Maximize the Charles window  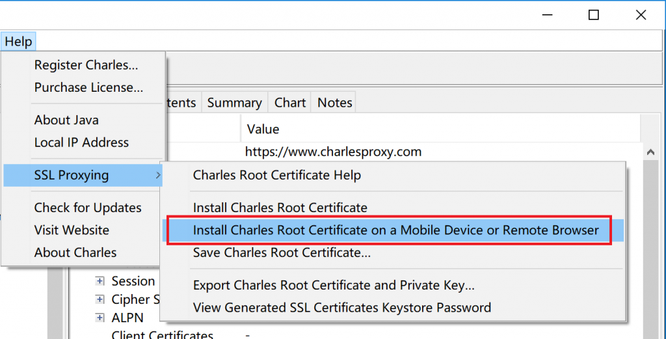(593, 15)
